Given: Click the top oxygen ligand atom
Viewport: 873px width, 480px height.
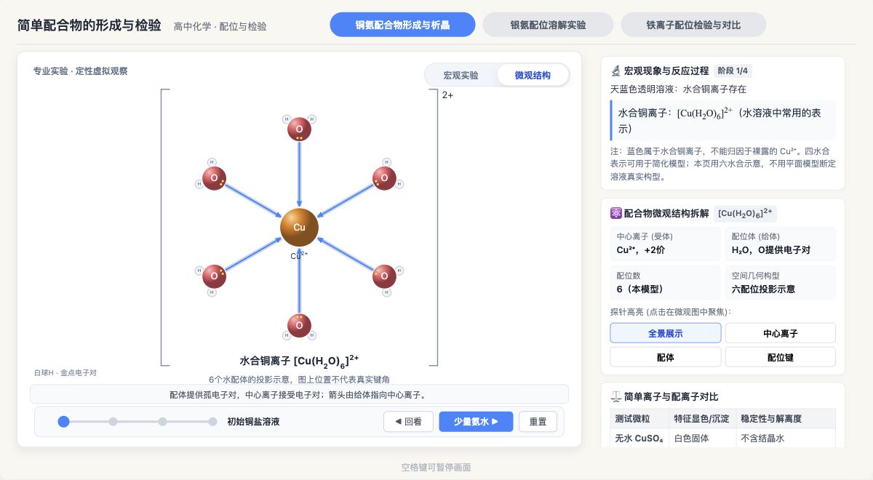Looking at the screenshot, I should point(299,129).
